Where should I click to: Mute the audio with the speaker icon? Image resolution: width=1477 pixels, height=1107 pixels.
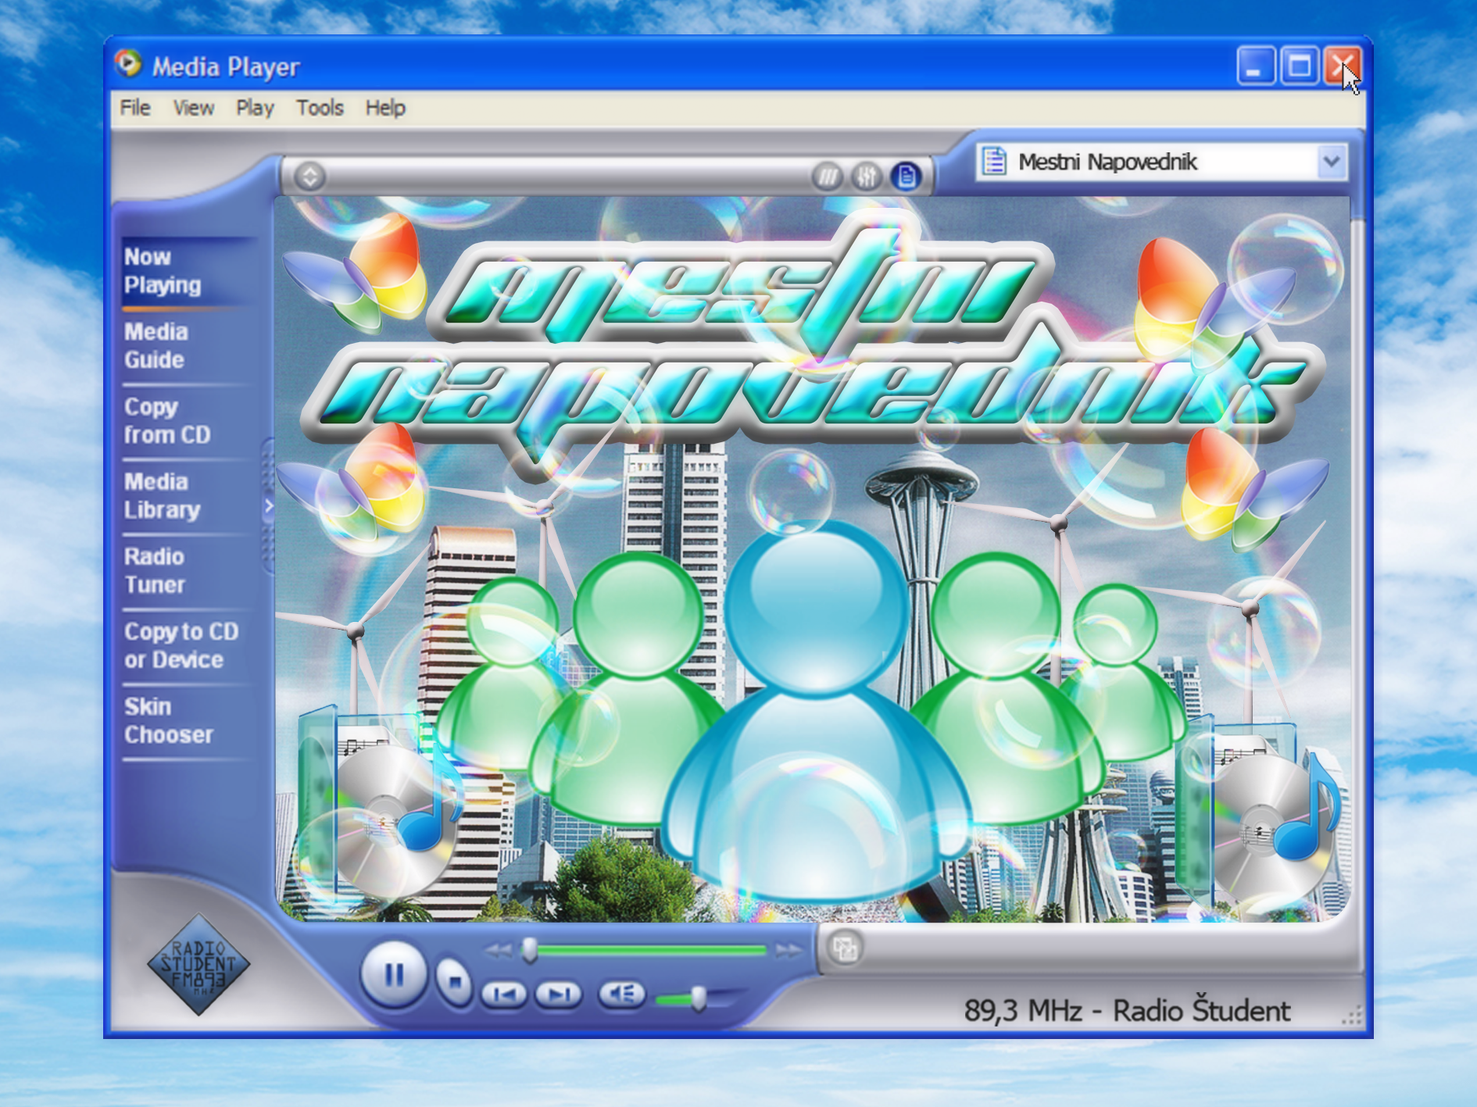coord(621,995)
